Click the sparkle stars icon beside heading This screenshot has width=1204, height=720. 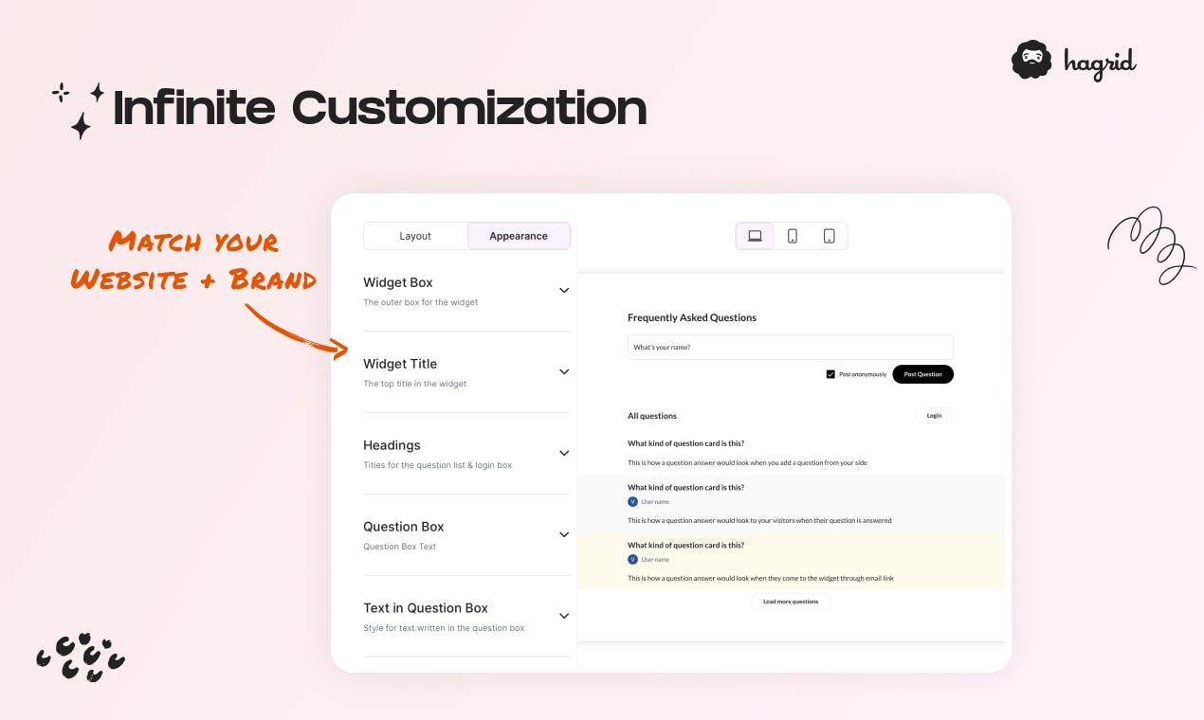pos(79,110)
